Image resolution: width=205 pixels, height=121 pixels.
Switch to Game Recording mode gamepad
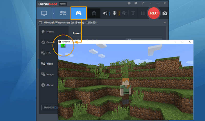(79, 13)
